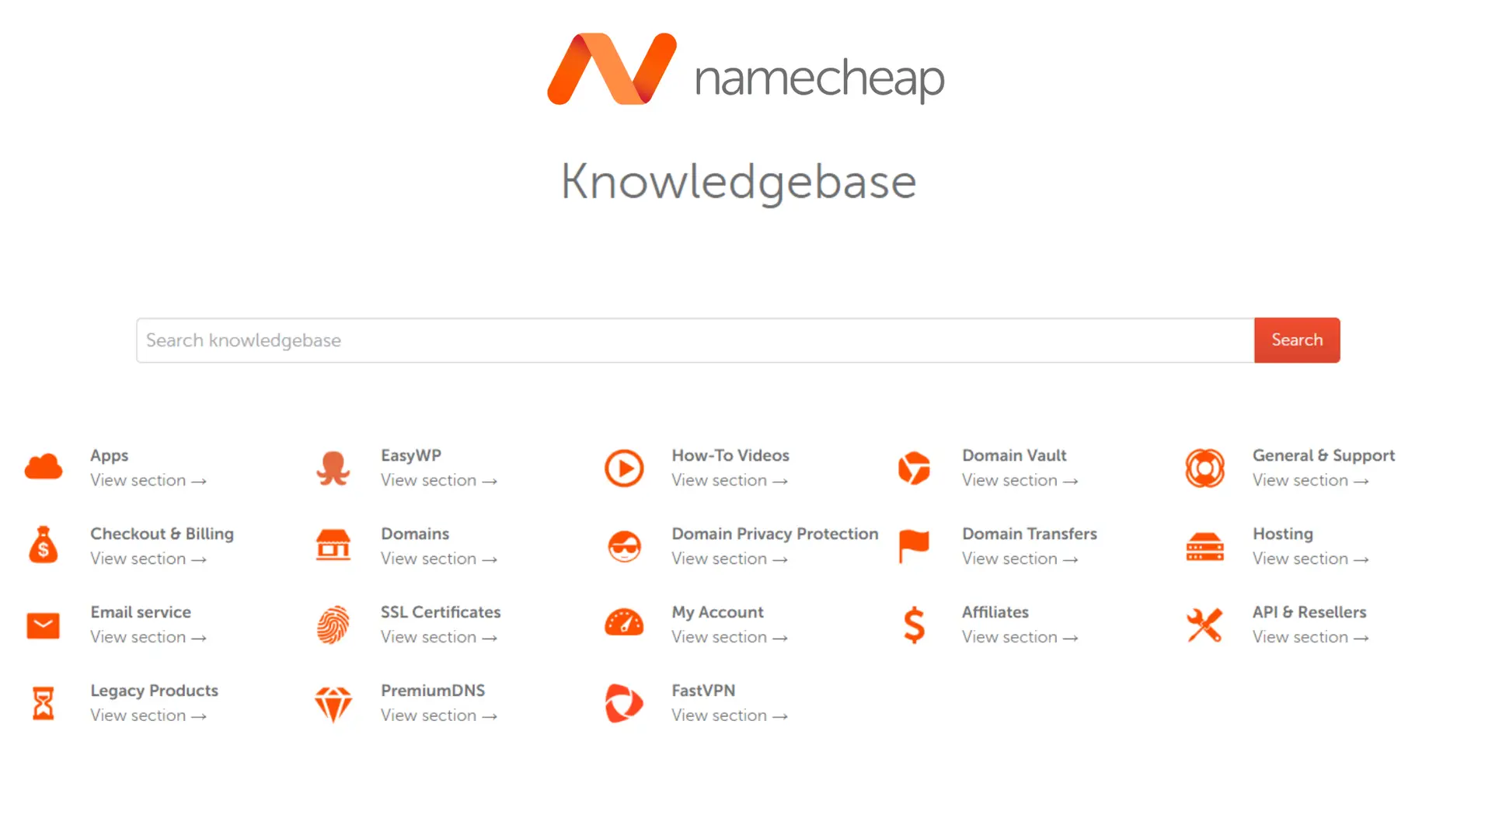Select the Domain Privacy Protection face icon
The width and height of the screenshot is (1492, 839).
click(624, 546)
